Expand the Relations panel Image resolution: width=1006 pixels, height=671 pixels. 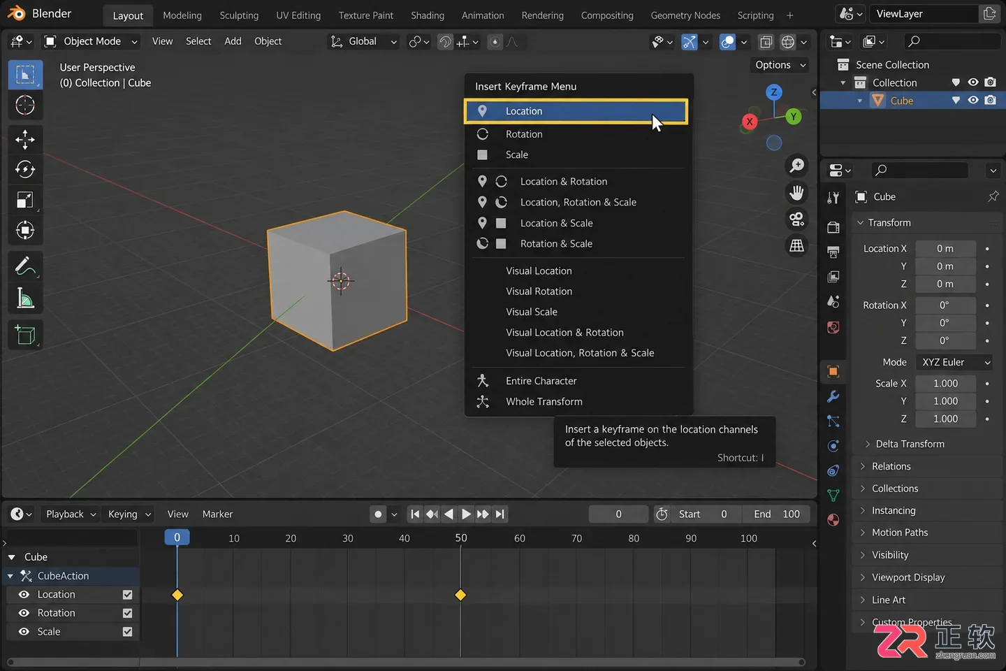pos(891,466)
